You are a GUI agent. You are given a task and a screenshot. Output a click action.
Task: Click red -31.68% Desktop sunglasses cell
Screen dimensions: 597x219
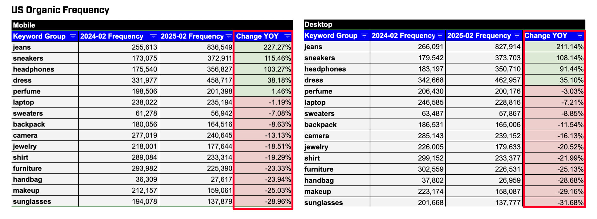coord(554,203)
